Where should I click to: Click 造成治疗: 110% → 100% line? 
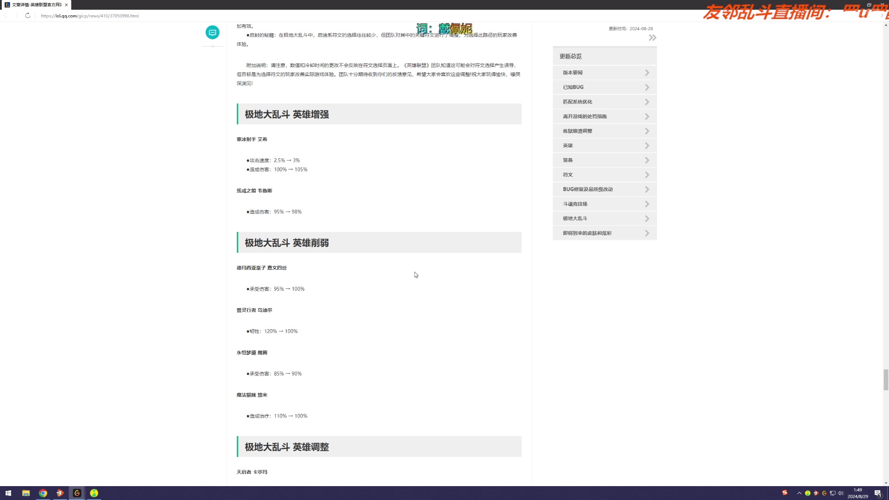[277, 416]
